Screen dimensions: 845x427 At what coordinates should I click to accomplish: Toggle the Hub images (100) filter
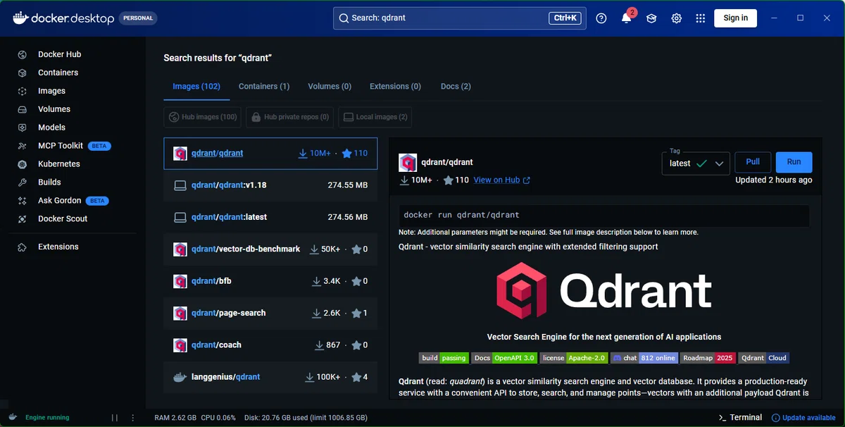click(x=203, y=117)
